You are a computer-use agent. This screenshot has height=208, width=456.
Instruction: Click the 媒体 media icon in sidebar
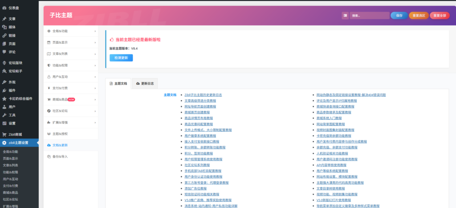pyautogui.click(x=4, y=27)
